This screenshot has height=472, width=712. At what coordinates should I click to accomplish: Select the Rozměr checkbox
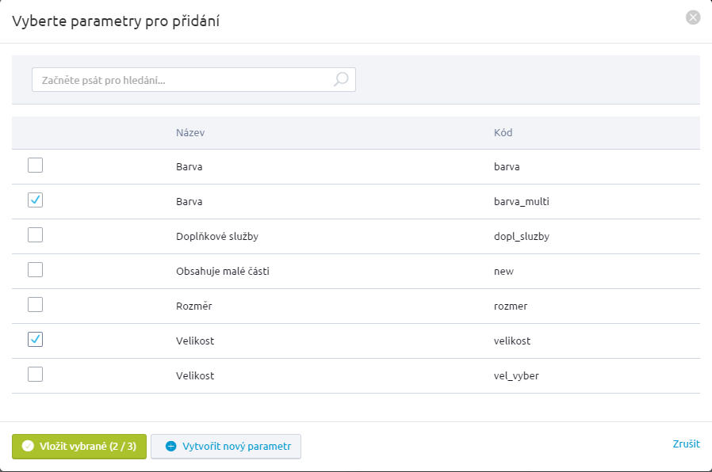point(36,305)
